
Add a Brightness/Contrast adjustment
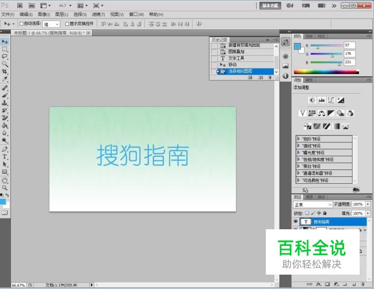312,100
